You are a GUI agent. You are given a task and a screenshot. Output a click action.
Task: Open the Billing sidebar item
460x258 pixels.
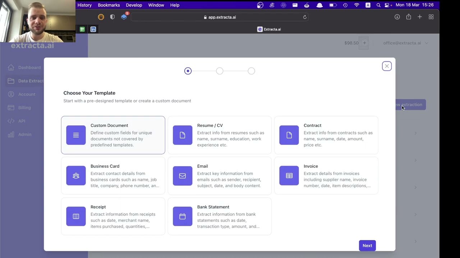24,107
